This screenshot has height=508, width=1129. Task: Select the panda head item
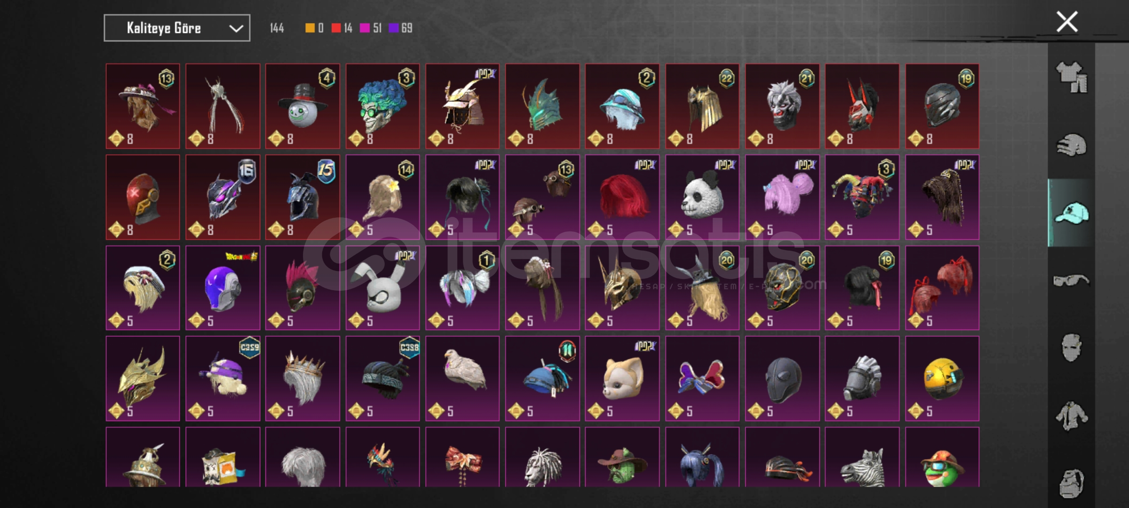(x=702, y=198)
